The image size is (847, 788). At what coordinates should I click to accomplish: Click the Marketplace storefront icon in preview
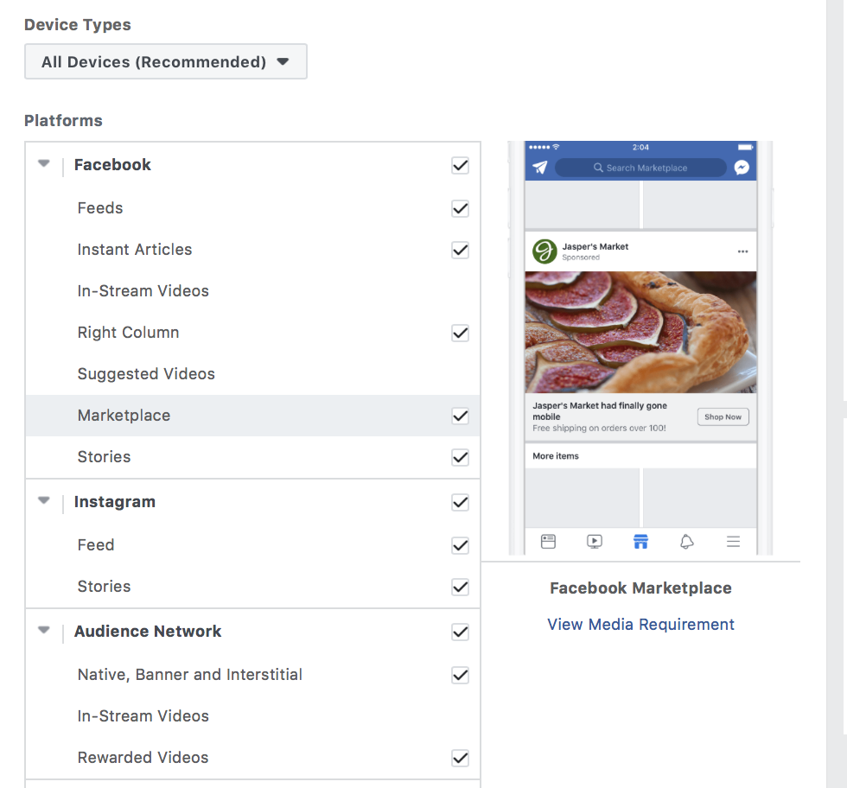coord(640,542)
